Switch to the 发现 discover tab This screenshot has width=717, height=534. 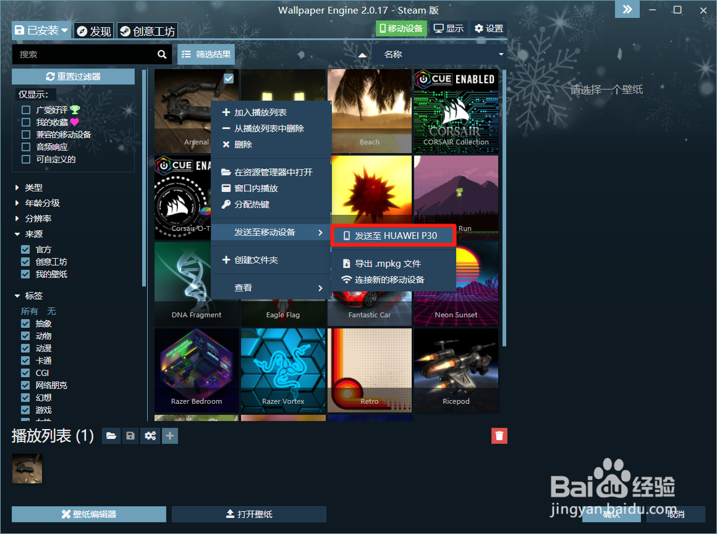[94, 31]
